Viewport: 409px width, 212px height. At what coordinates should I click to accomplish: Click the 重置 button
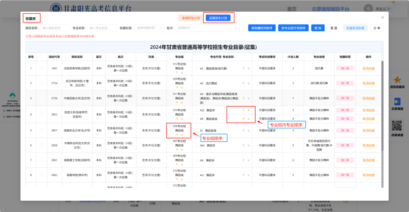point(334,28)
